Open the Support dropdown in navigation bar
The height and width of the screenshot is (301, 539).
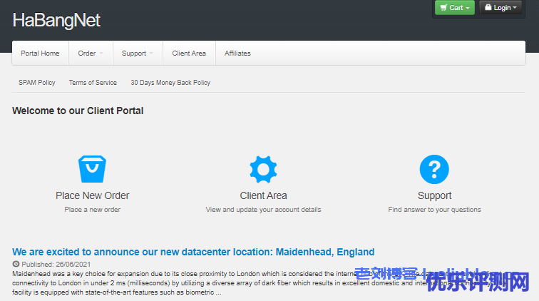click(138, 53)
